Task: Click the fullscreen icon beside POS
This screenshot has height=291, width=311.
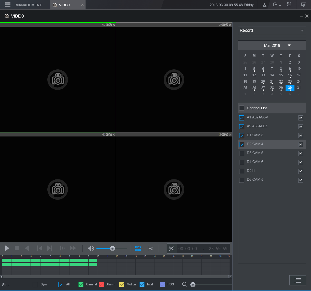Action: (x=150, y=249)
